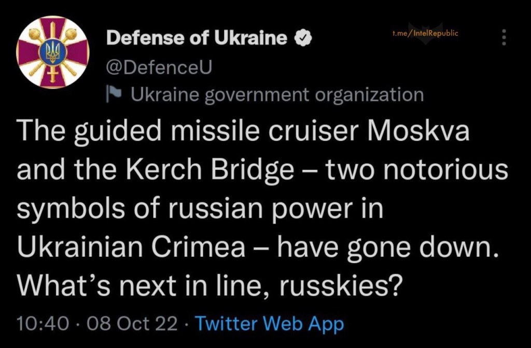
Task: Click the Defense of Ukraine display name
Action: coord(196,38)
